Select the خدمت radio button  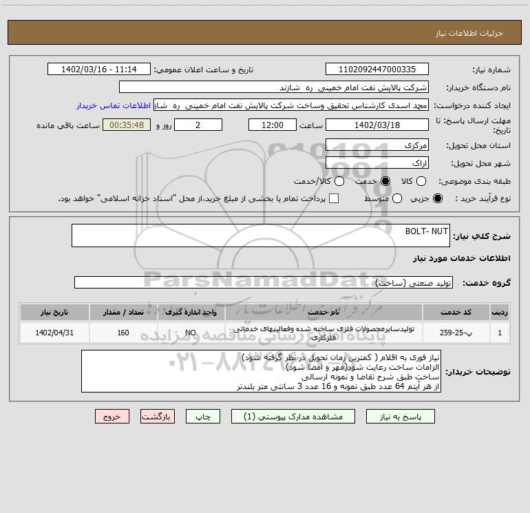(x=385, y=181)
